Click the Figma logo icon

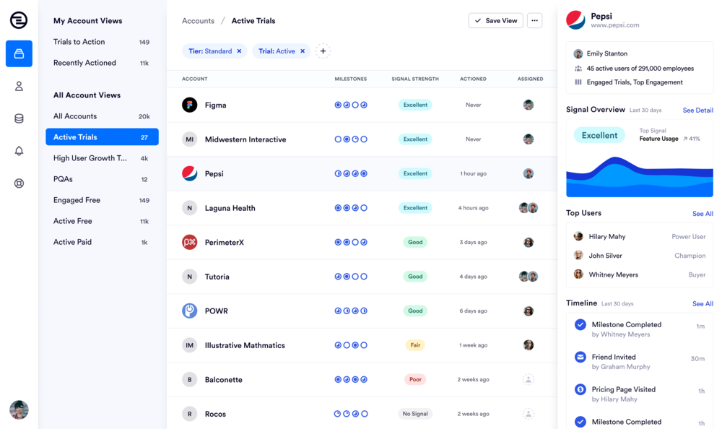click(190, 105)
